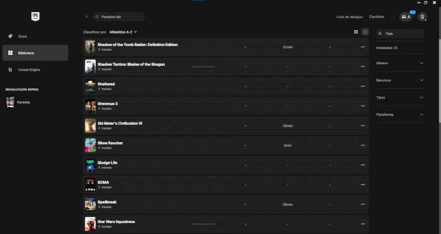Select the Sid Meier's Civilization VI thumbnail
441x234 pixels.
coord(90,126)
